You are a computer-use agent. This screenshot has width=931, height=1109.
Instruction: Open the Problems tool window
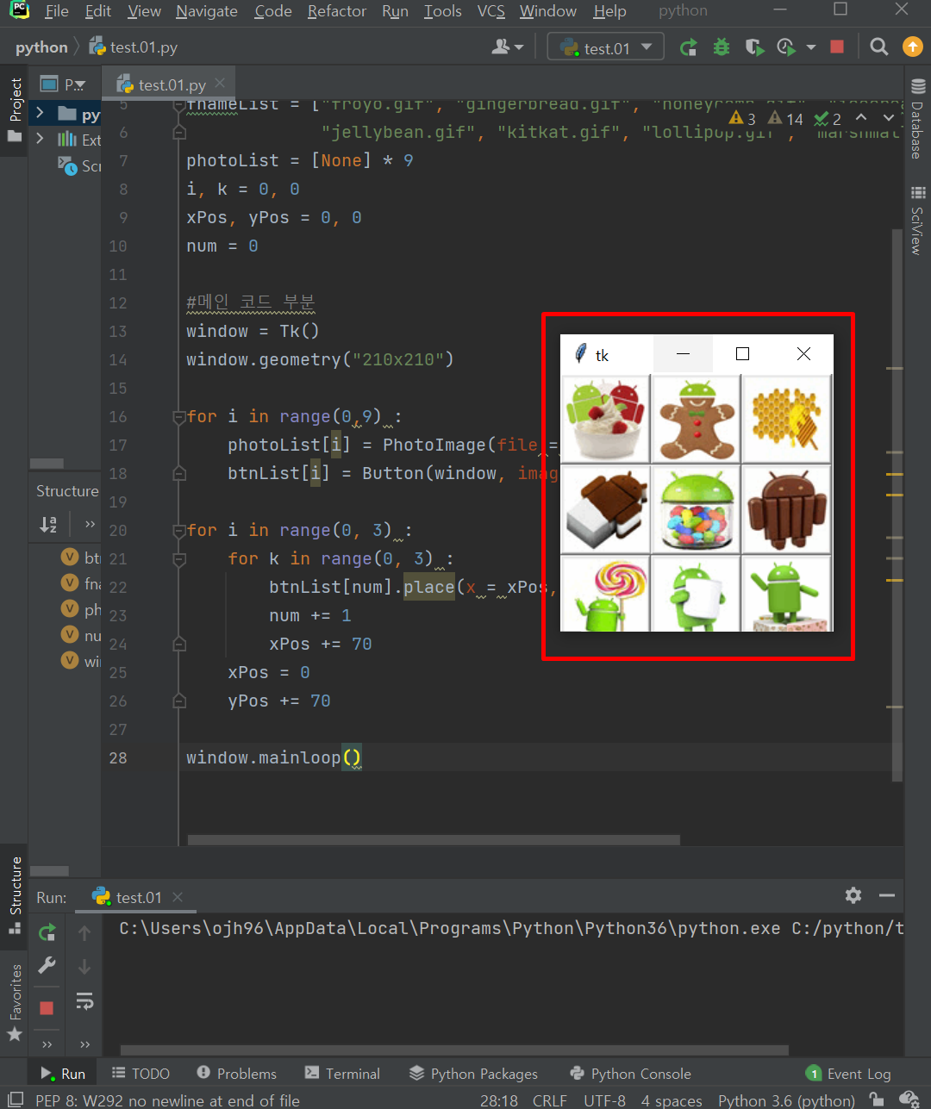pyautogui.click(x=236, y=1074)
